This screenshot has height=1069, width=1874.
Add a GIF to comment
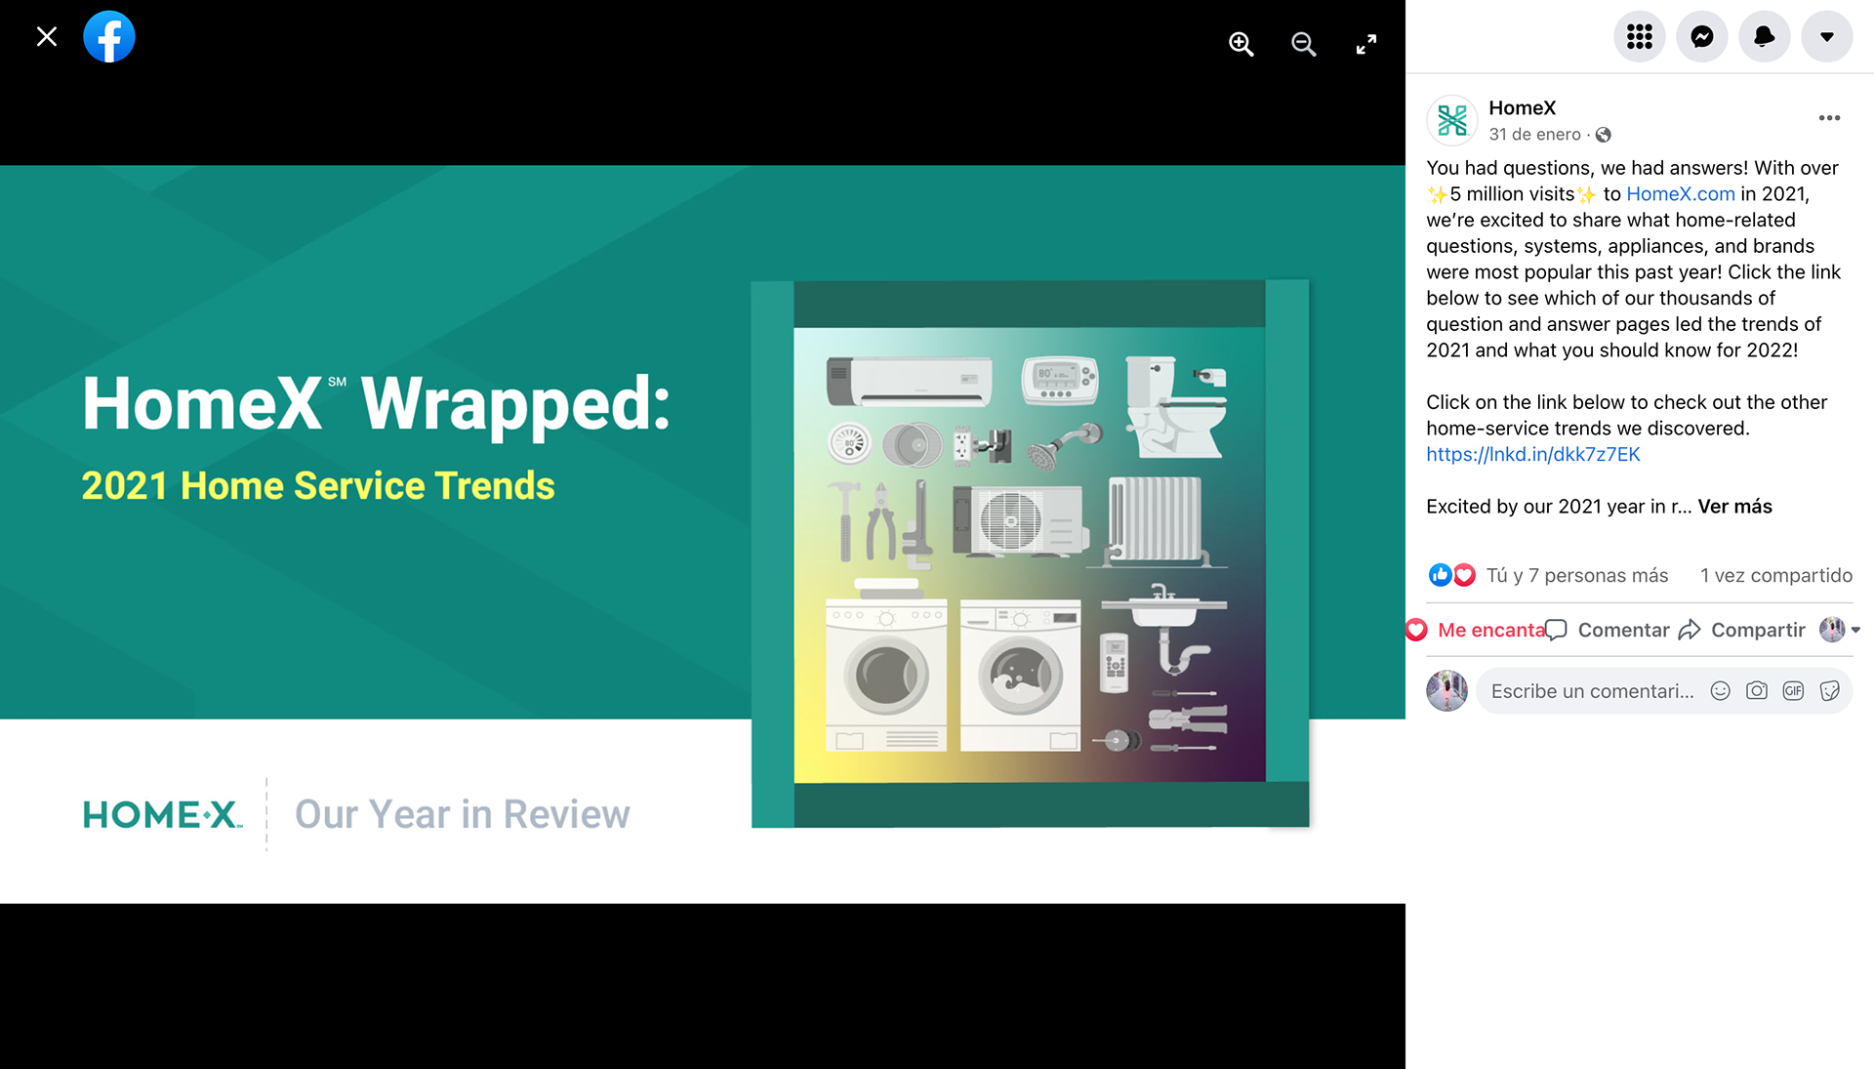coord(1793,691)
